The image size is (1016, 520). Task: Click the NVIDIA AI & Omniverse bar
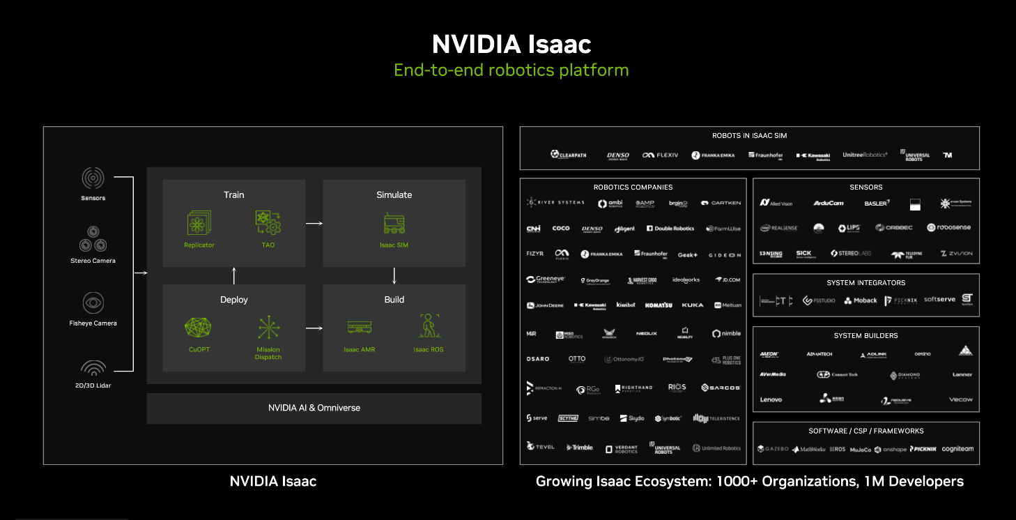(x=314, y=408)
